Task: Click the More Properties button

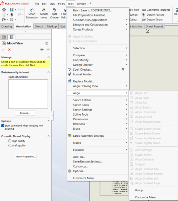Action: click(26, 156)
